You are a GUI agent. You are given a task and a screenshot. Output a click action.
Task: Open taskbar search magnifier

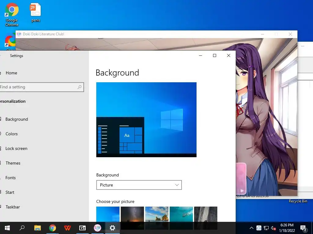point(22,228)
